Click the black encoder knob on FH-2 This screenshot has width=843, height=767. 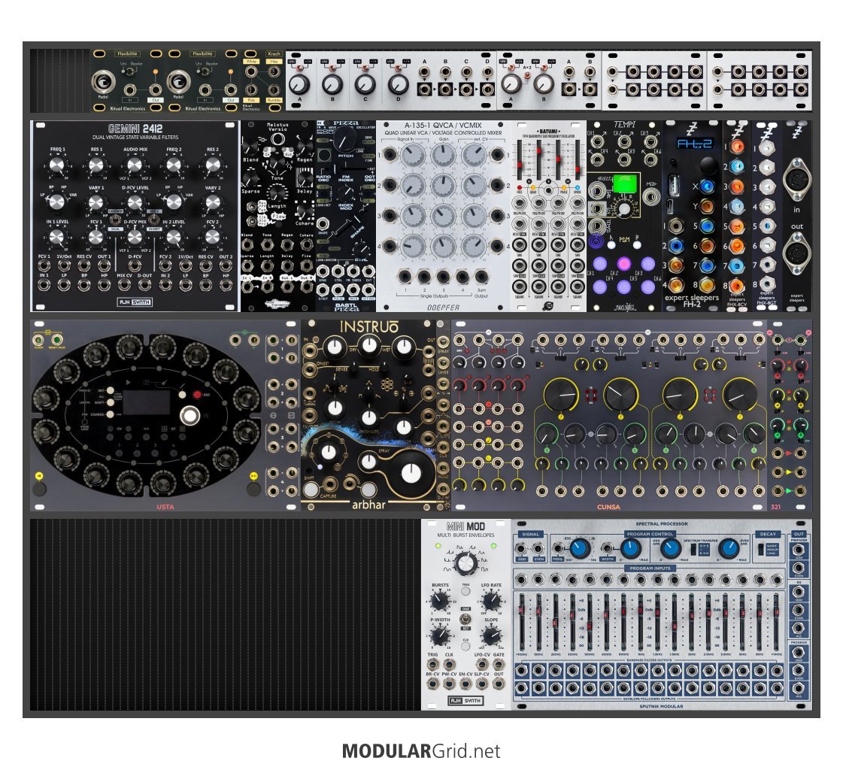point(708,165)
